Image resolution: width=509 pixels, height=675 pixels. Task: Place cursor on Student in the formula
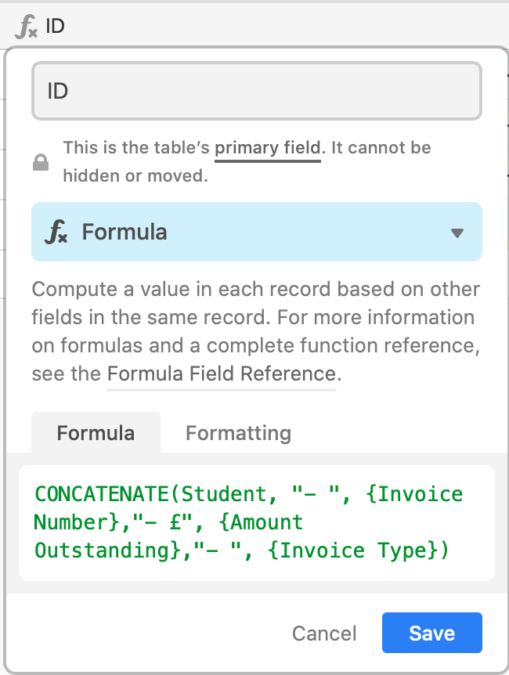click(223, 494)
